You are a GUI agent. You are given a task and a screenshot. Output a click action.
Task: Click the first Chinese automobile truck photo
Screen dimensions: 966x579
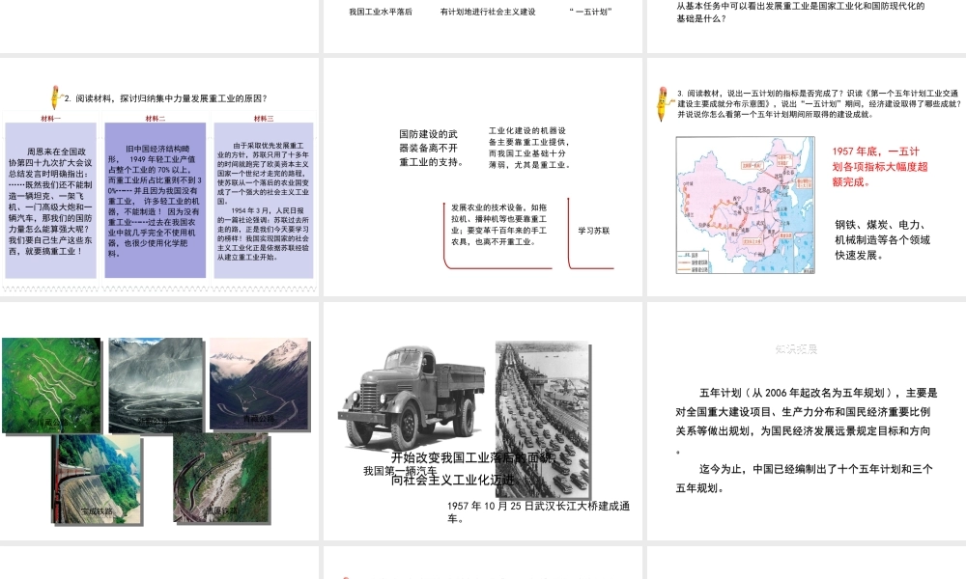pos(412,397)
